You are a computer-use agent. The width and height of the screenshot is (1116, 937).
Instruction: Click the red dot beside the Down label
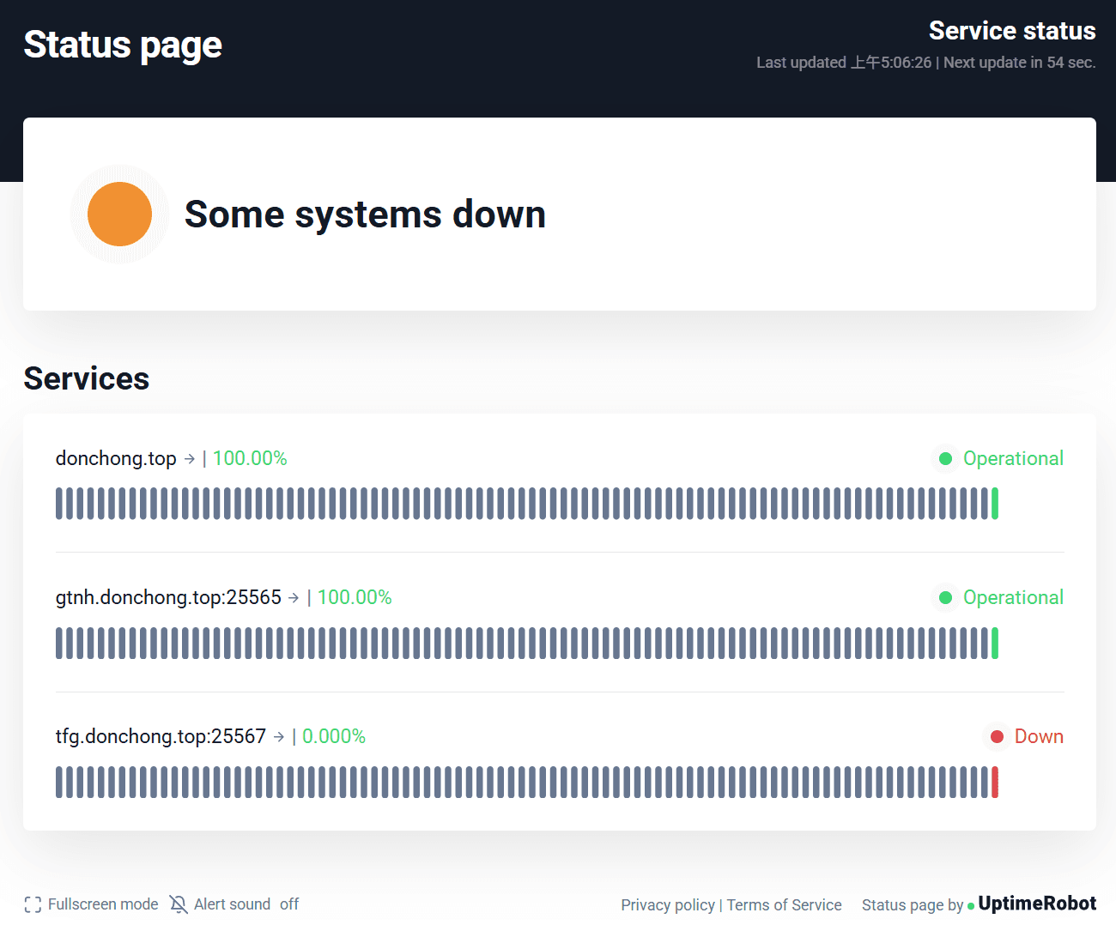point(996,736)
